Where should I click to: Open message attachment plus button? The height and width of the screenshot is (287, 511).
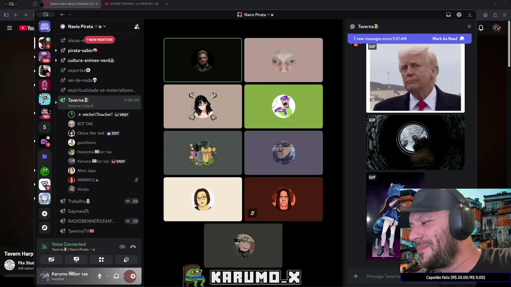click(356, 276)
